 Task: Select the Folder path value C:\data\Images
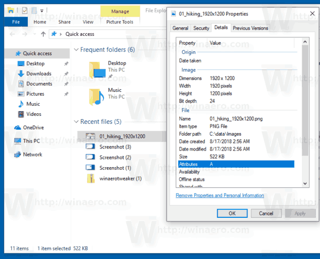tap(225, 134)
